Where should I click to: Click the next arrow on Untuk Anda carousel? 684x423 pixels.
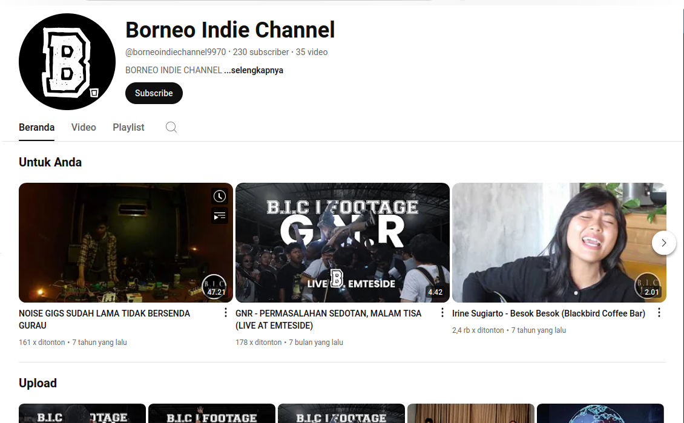(x=664, y=243)
